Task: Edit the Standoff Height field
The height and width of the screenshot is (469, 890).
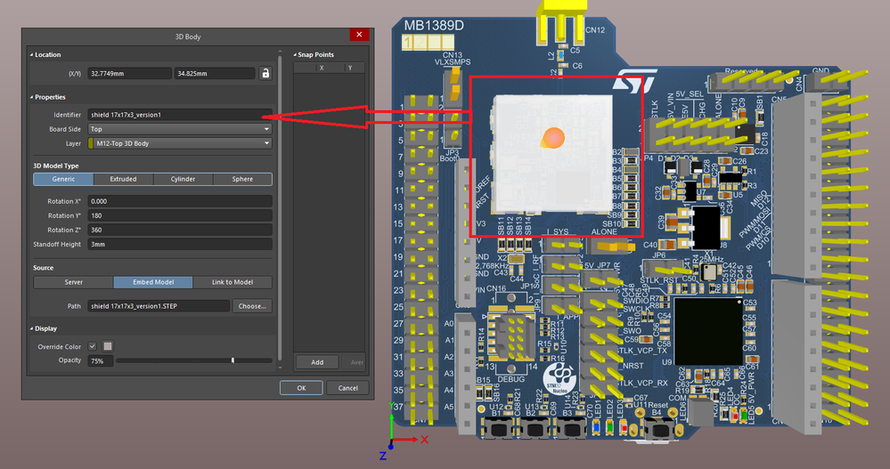Action: [180, 245]
